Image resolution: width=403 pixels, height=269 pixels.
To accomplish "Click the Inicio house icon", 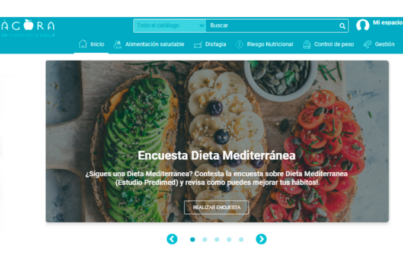I will [x=83, y=44].
